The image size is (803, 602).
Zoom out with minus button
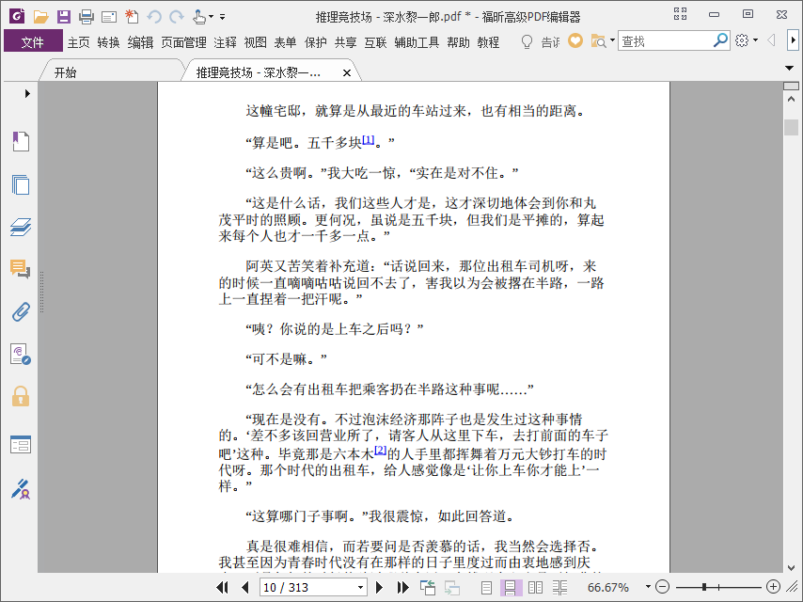662,587
